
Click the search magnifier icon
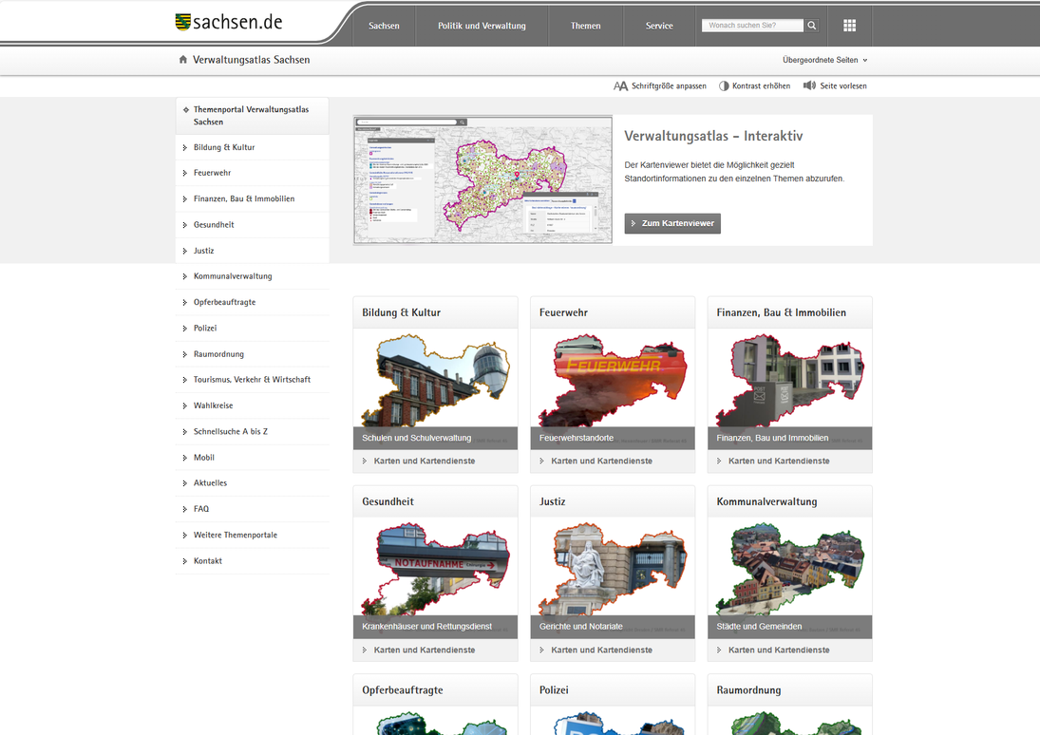(812, 26)
